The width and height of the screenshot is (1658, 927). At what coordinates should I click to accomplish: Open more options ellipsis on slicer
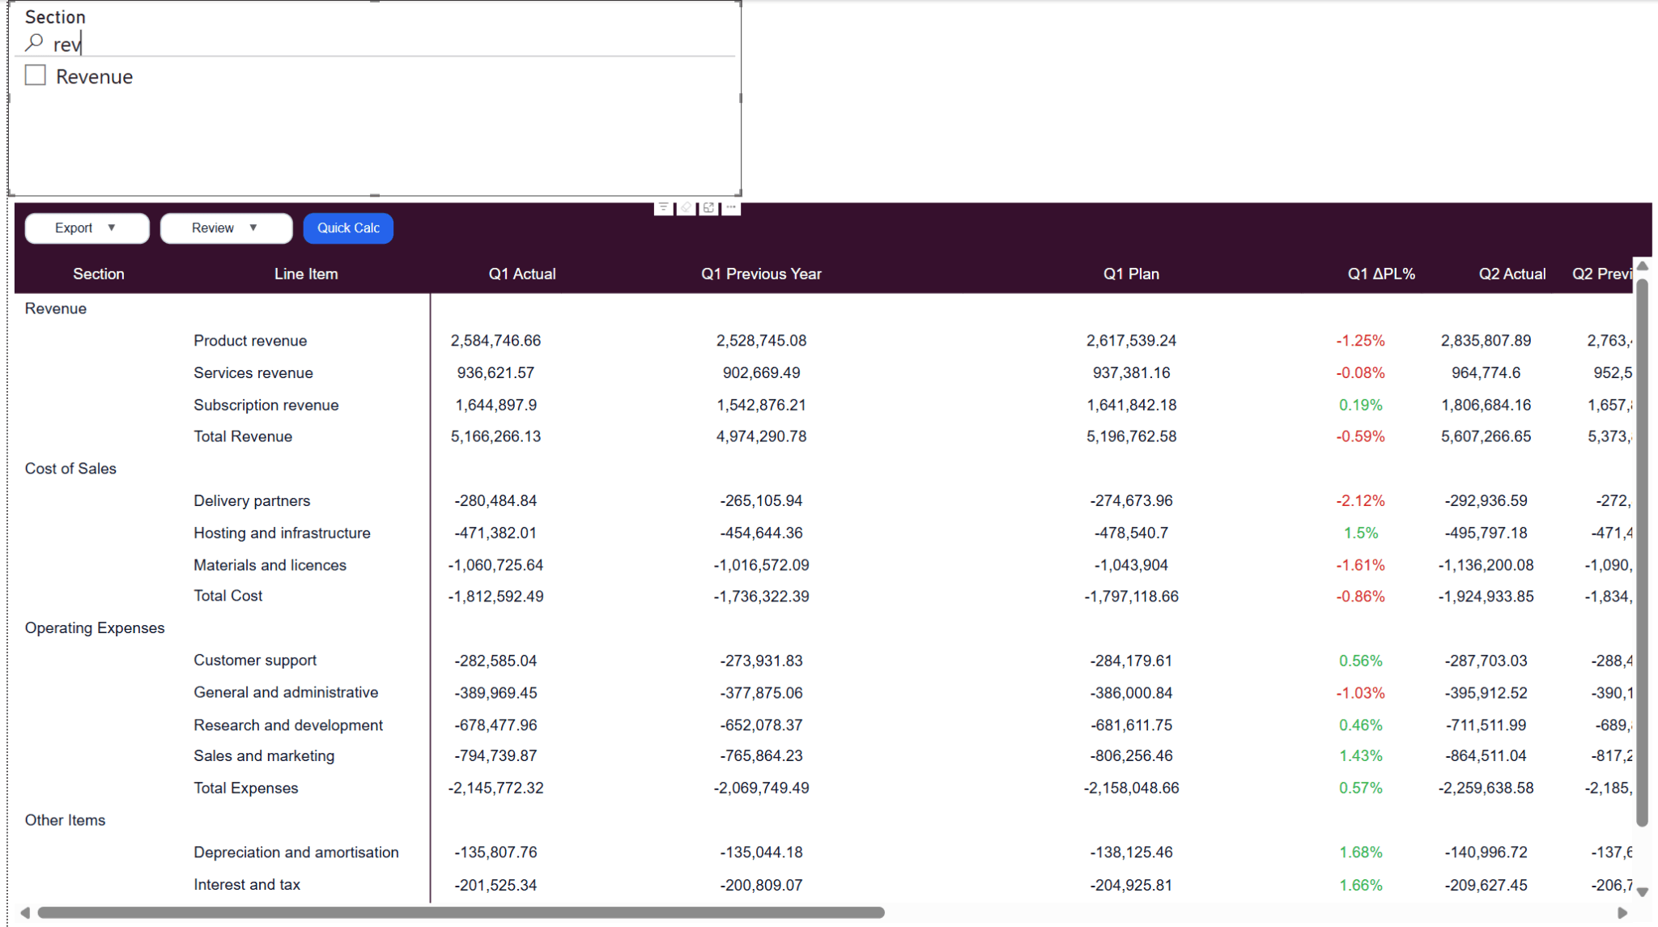point(731,208)
